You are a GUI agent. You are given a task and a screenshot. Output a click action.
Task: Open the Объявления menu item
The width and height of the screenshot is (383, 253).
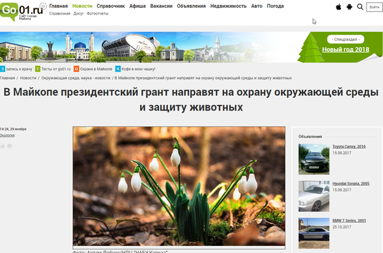coord(191,6)
